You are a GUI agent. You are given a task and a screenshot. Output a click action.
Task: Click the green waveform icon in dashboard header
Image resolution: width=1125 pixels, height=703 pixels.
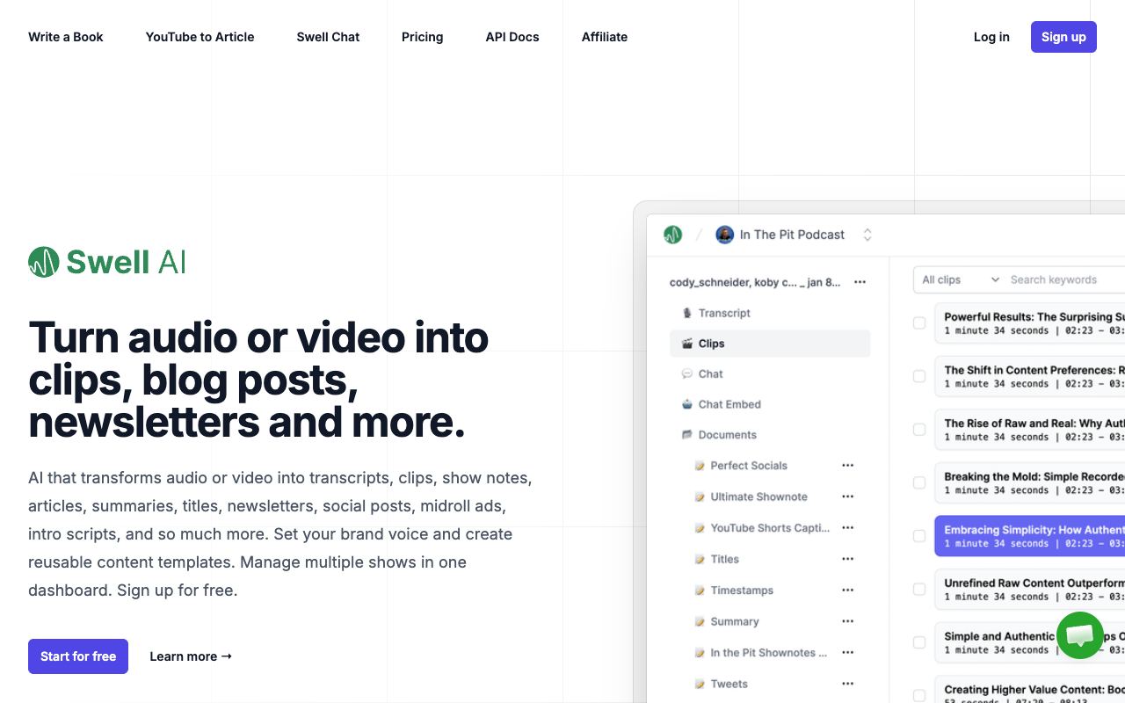click(x=672, y=235)
